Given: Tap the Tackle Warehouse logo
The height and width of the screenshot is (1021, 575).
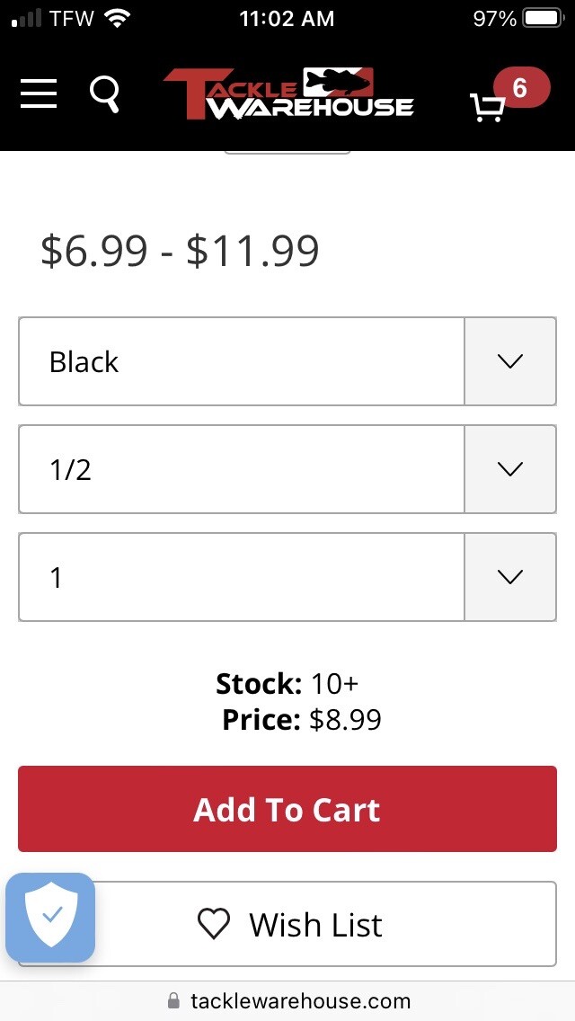Looking at the screenshot, I should tap(288, 93).
